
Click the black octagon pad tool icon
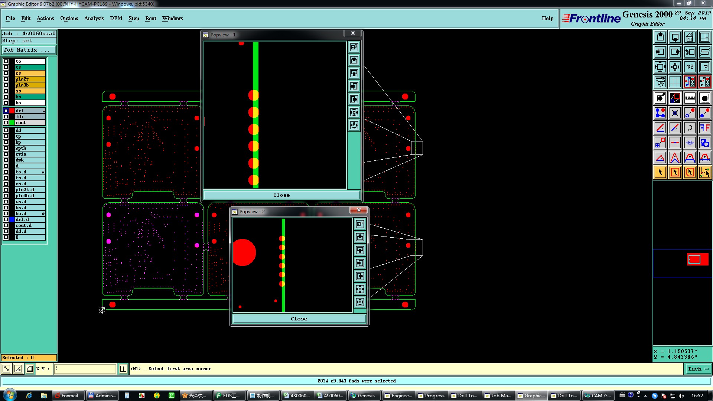[x=705, y=98]
